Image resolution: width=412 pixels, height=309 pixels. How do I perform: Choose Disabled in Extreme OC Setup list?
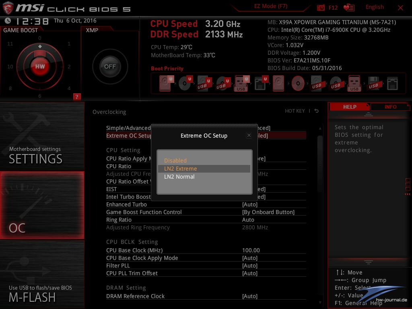tap(204, 161)
